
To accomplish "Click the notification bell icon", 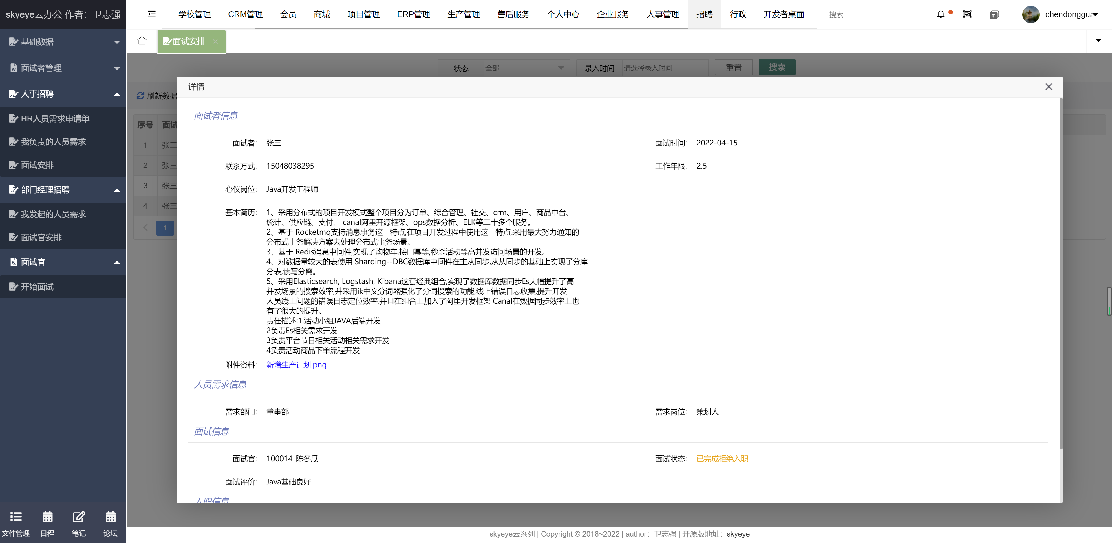I will [x=941, y=14].
